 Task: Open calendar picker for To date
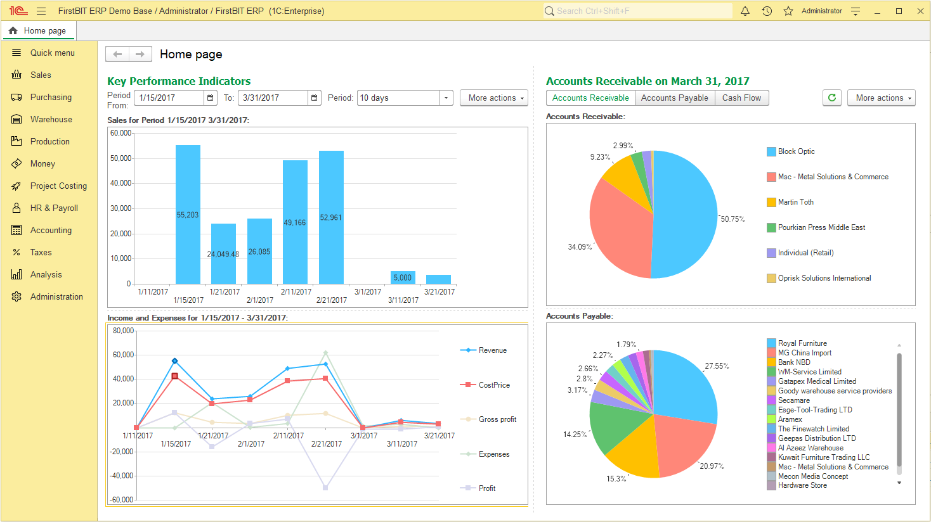pos(314,98)
